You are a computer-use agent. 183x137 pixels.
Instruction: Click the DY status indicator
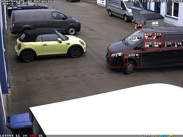click(x=171, y=136)
